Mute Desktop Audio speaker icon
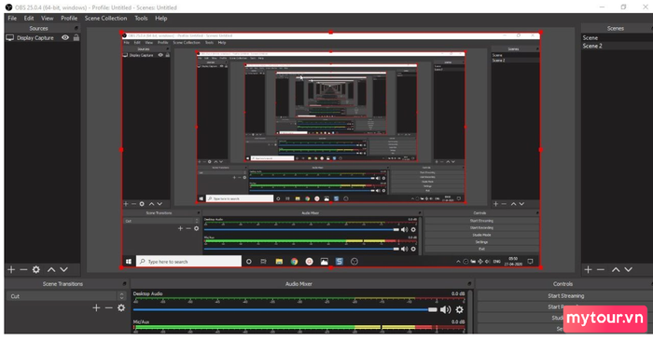This screenshot has height=340, width=653. pos(446,309)
